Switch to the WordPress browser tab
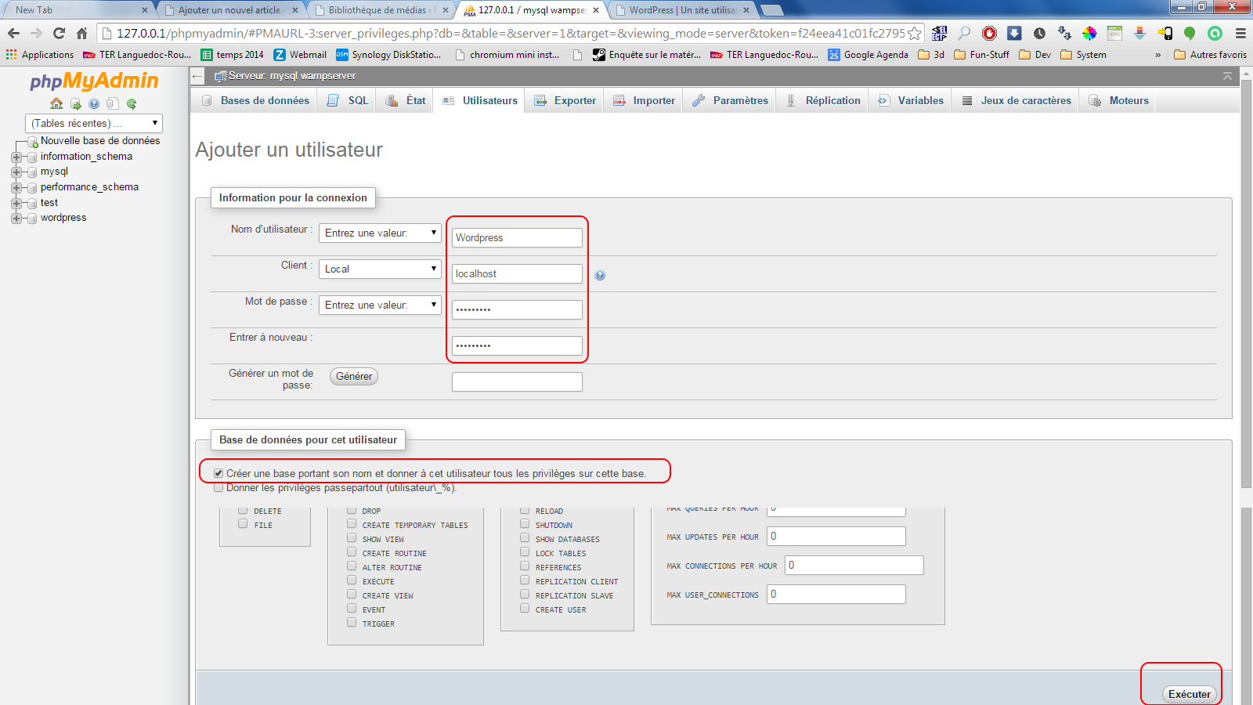1253x705 pixels. (x=681, y=10)
